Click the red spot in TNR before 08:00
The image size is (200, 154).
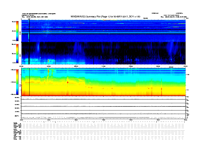pos(68,82)
